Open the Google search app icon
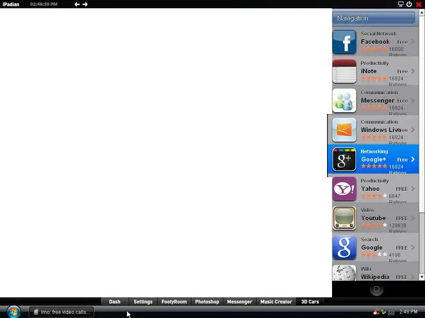Screen dimensions: 425x318 [x=344, y=248]
